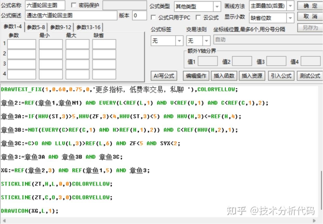The height and width of the screenshot is (224, 323).
Task: Click row 3 缺省 field
Action: click(x=104, y=64)
